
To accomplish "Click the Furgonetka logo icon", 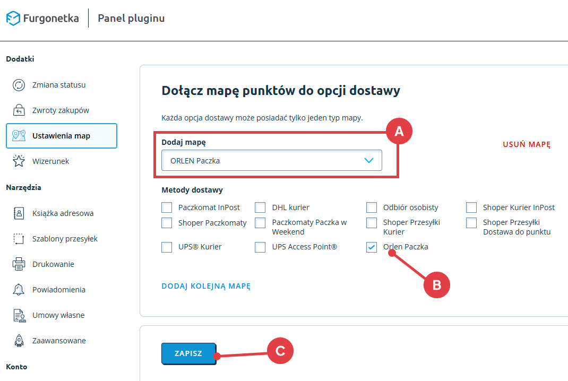I will pyautogui.click(x=13, y=19).
